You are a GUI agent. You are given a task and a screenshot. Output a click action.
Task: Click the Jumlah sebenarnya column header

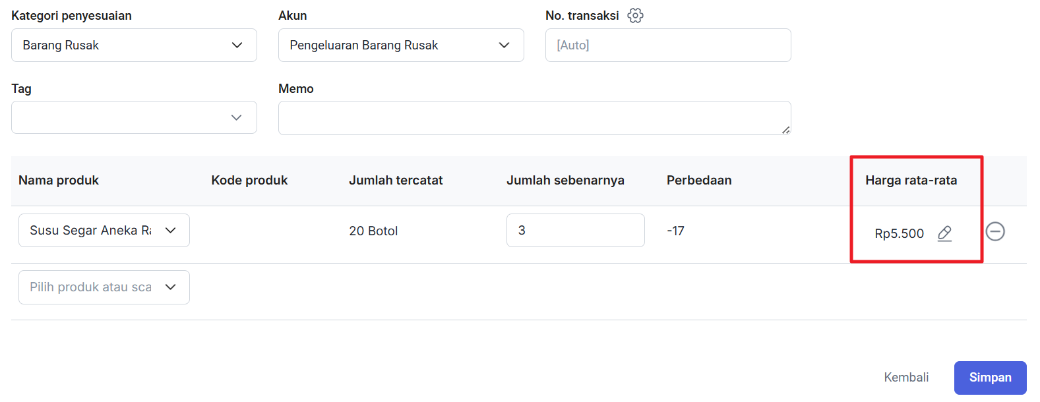tap(565, 181)
